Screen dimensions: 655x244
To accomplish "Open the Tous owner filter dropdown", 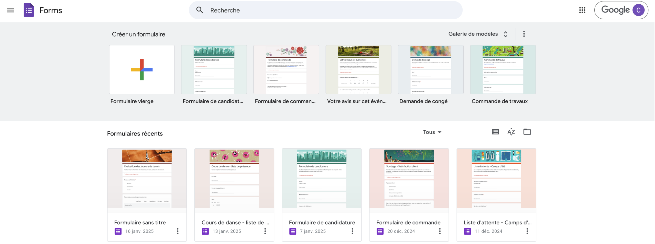I will (x=432, y=132).
